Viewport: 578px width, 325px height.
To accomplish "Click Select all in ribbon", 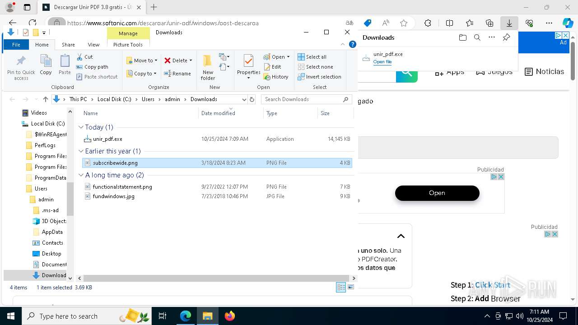I will [312, 57].
